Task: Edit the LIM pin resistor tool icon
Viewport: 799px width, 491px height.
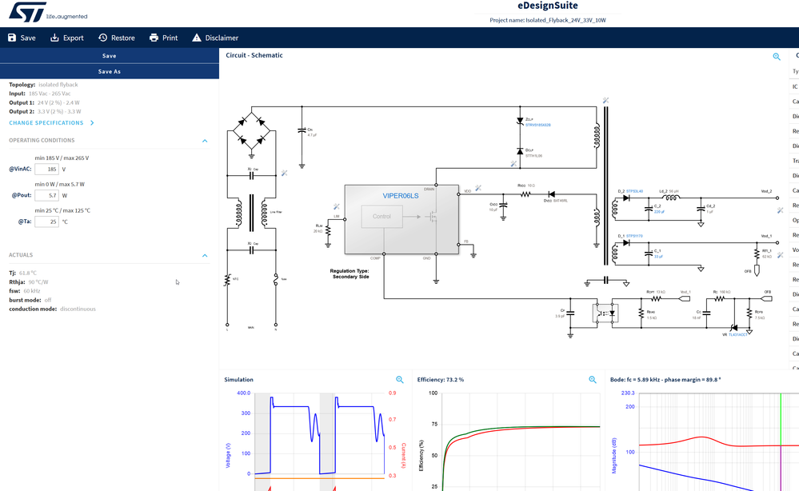Action: click(336, 206)
